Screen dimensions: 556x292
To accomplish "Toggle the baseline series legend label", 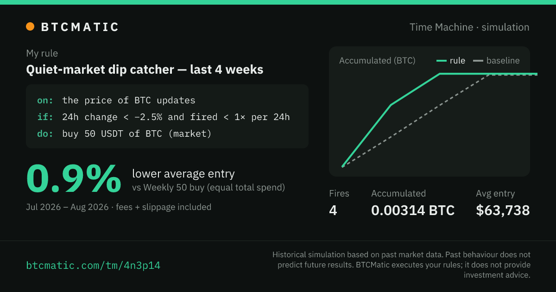I will tap(503, 61).
